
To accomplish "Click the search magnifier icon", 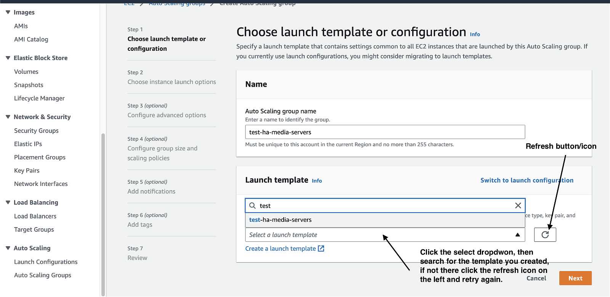I will (x=252, y=205).
